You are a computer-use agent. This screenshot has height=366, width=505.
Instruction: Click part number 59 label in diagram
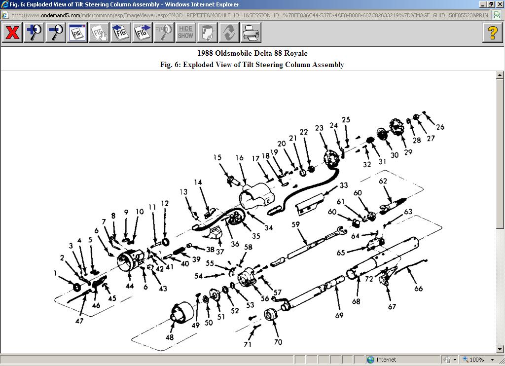point(295,224)
